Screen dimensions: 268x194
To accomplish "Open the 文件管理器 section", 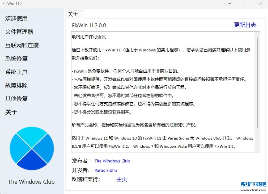I will click(x=19, y=32).
